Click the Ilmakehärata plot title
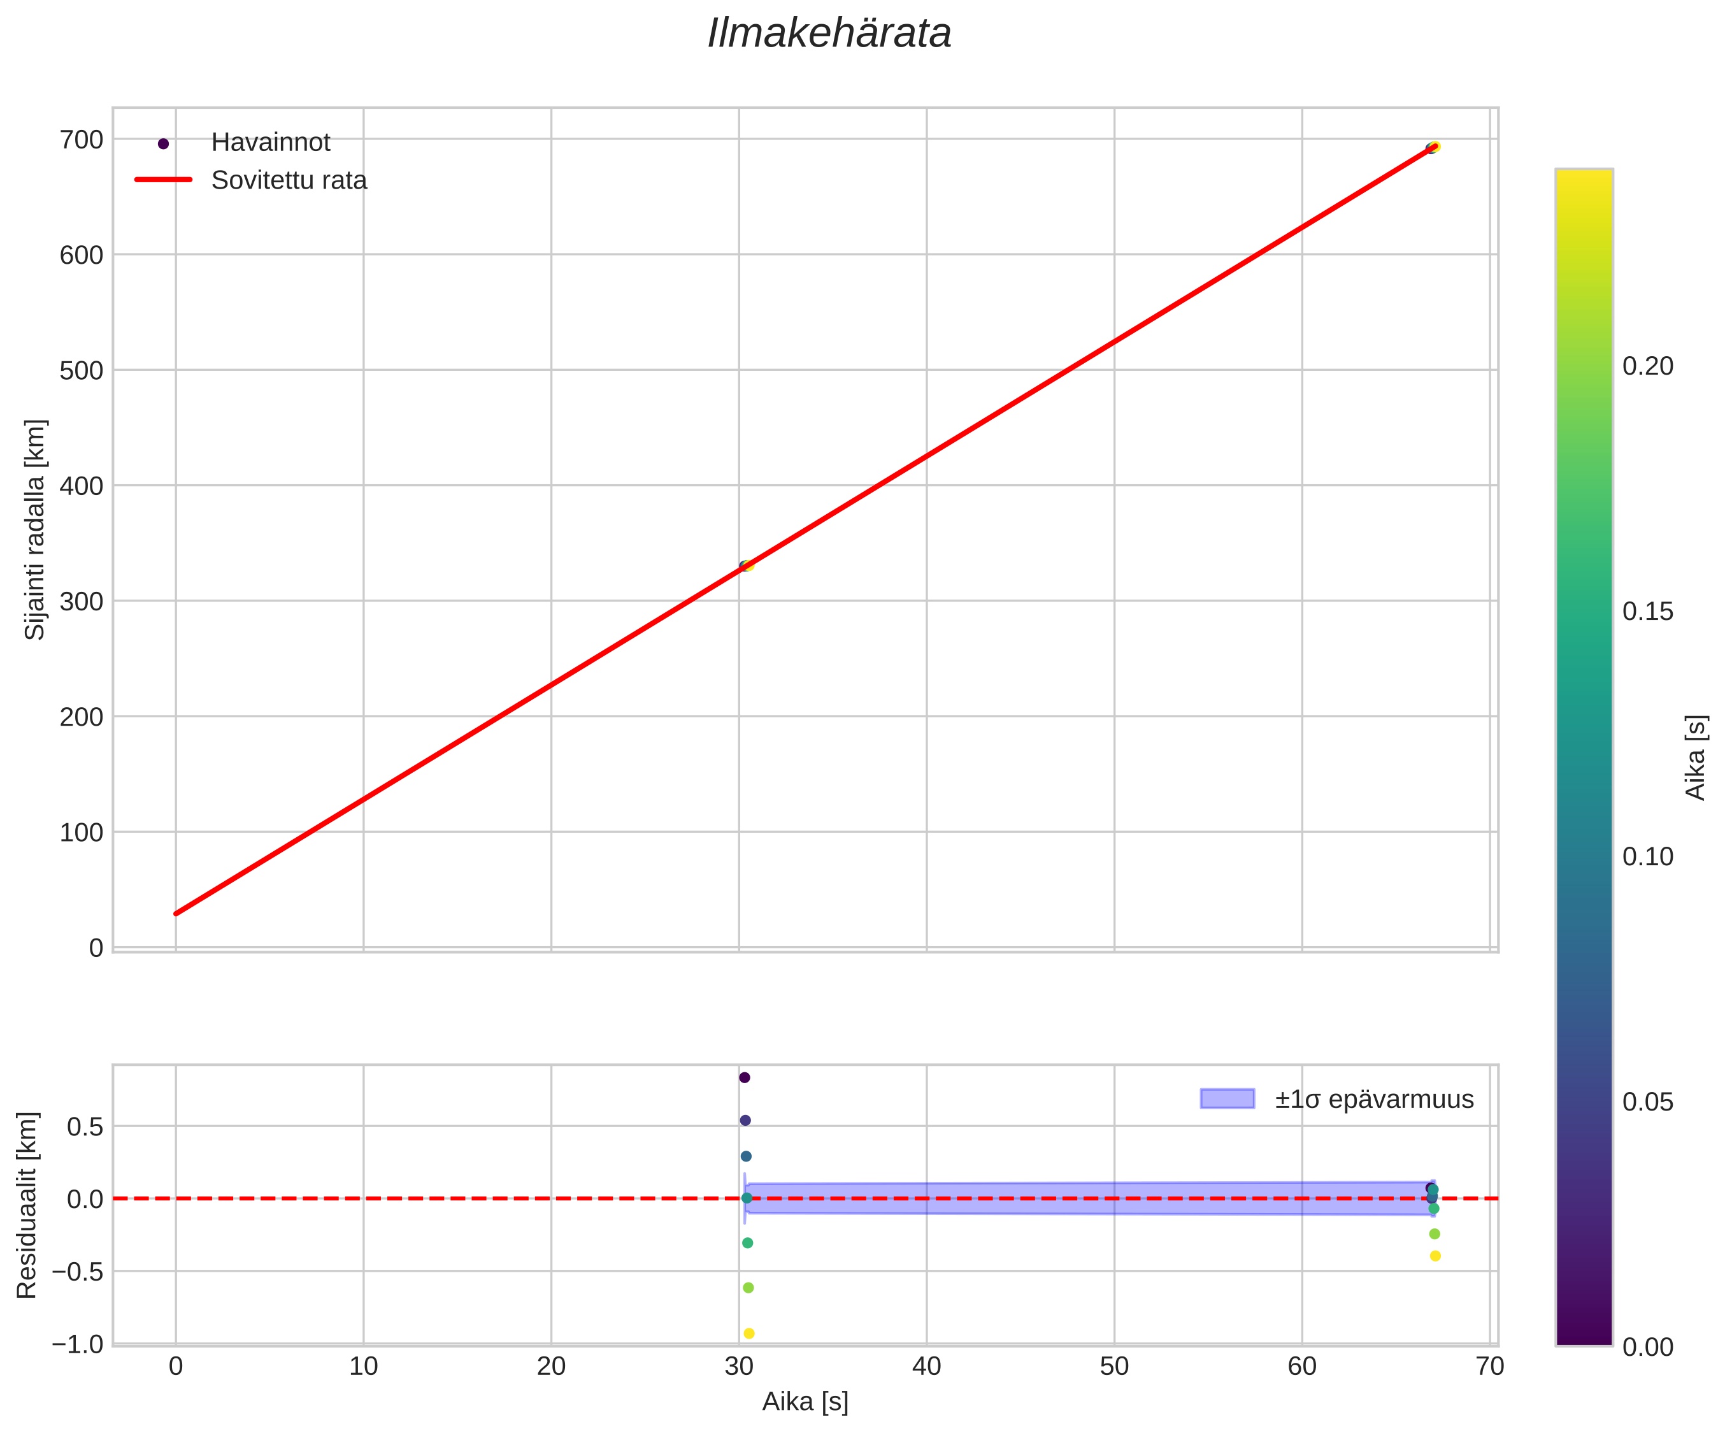Image resolution: width=1725 pixels, height=1431 pixels. (829, 34)
